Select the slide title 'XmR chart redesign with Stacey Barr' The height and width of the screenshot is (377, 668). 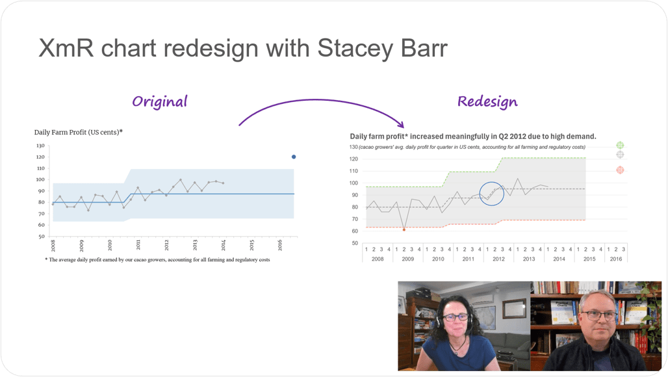coord(243,47)
